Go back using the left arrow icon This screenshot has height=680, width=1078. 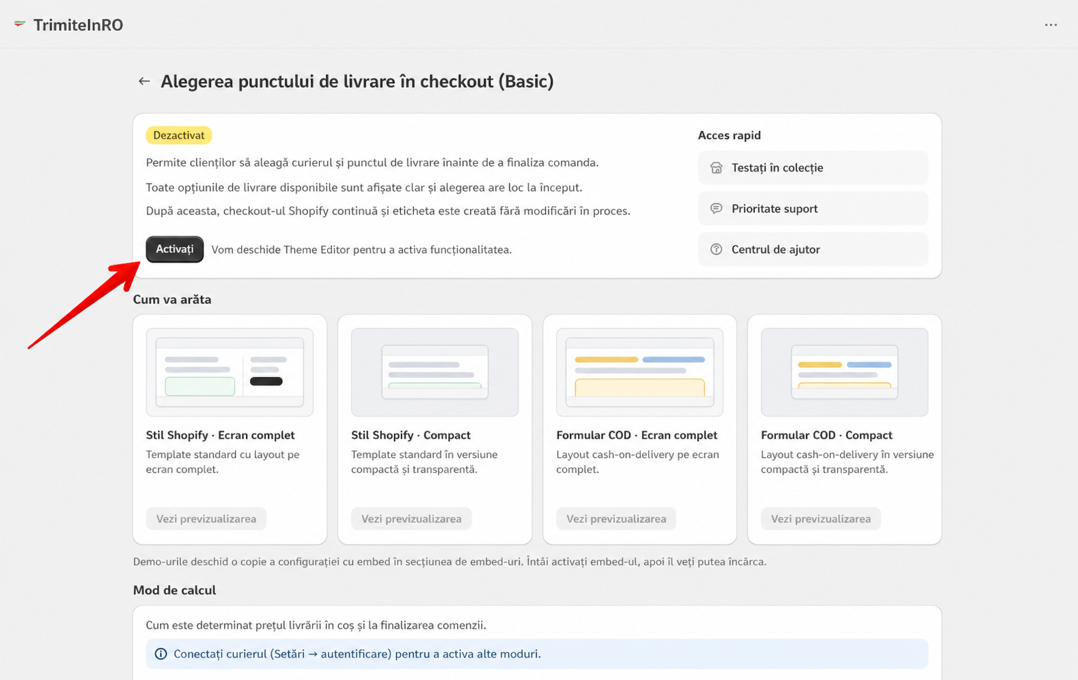point(144,81)
